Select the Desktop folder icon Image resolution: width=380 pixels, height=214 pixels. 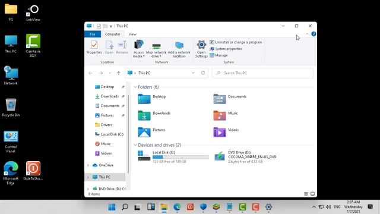click(x=144, y=99)
